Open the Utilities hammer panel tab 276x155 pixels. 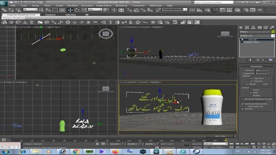tap(272, 28)
